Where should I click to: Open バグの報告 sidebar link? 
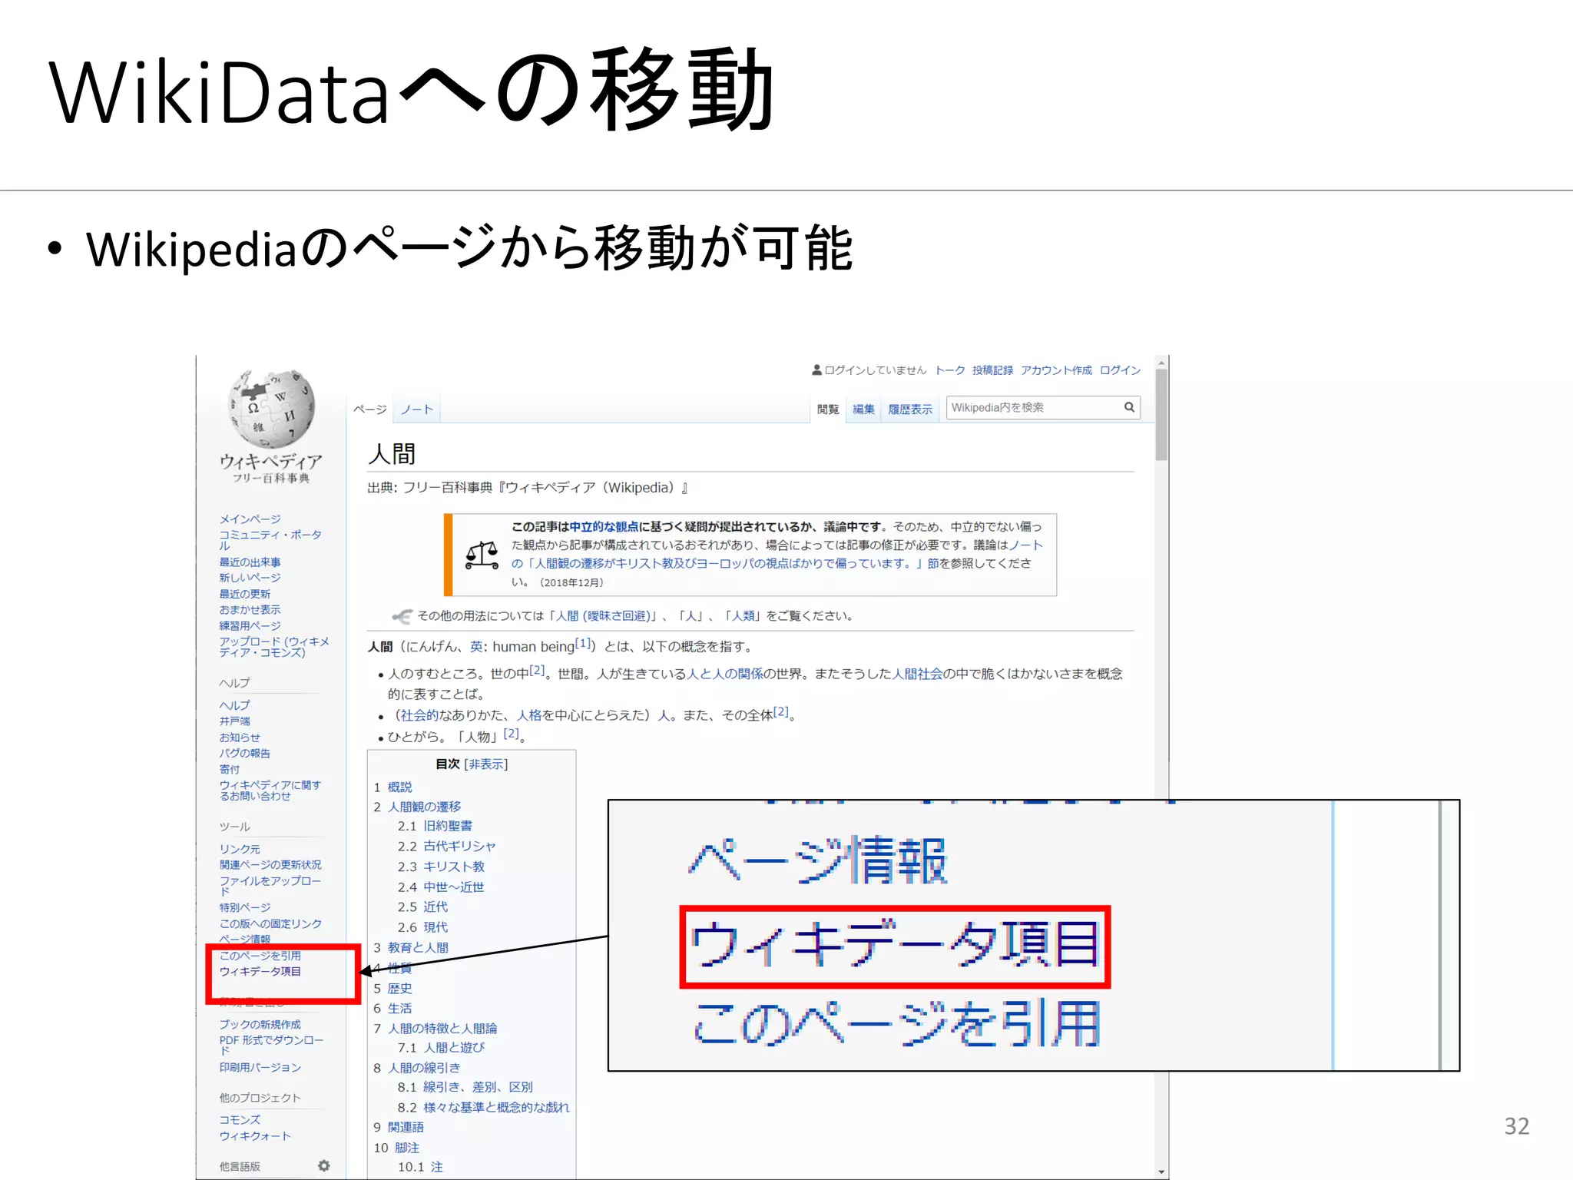(x=245, y=754)
